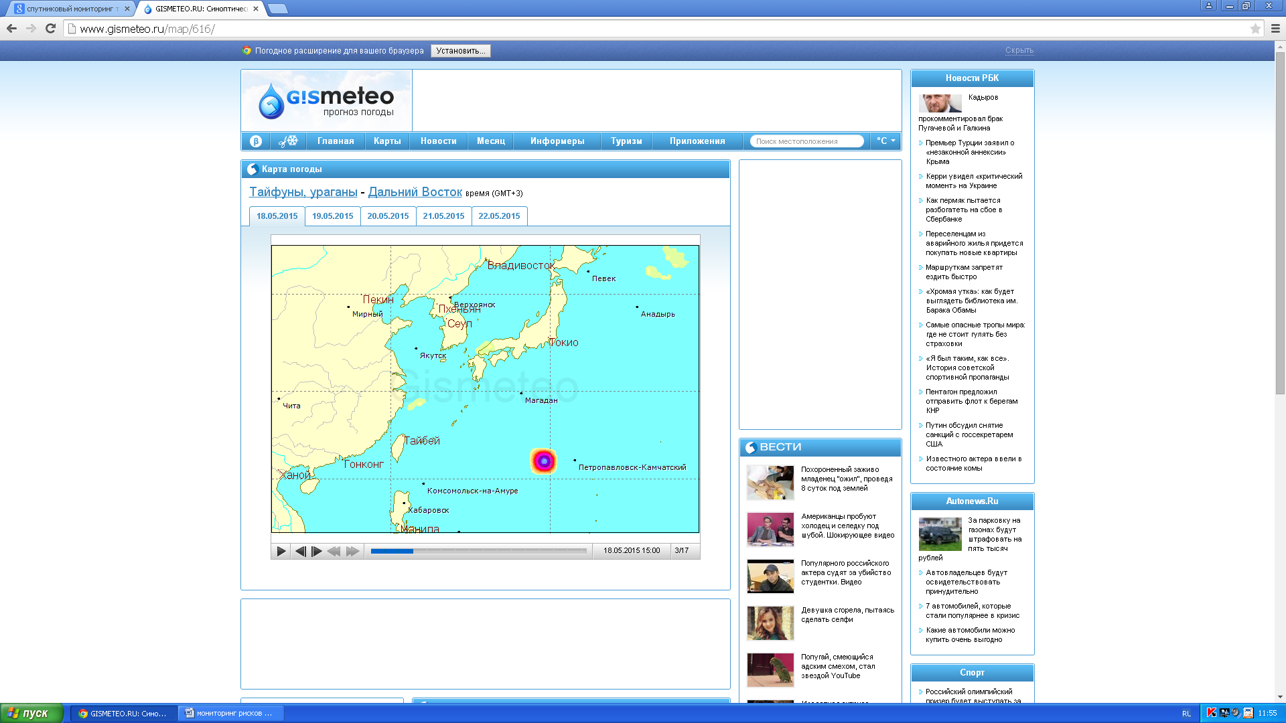This screenshot has height=723, width=1286.
Task: Open the Спорт section header
Action: click(x=972, y=673)
